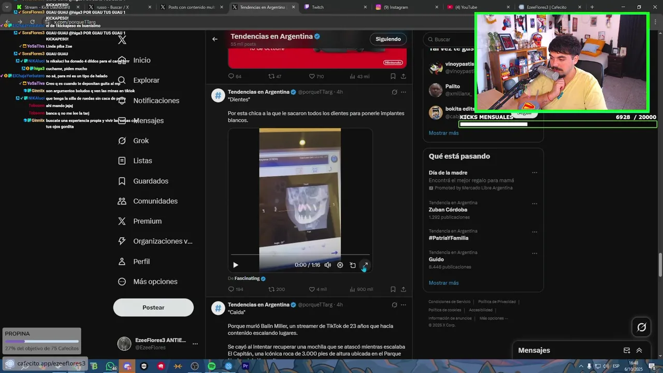Open video settings gear icon

(x=340, y=265)
